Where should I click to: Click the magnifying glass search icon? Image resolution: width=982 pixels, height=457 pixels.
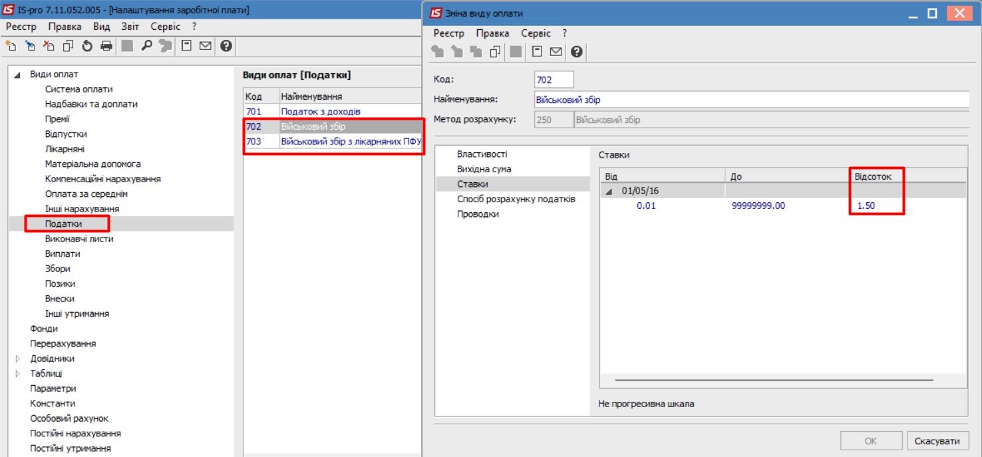pos(146,46)
